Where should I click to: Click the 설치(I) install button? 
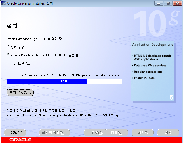143,133
